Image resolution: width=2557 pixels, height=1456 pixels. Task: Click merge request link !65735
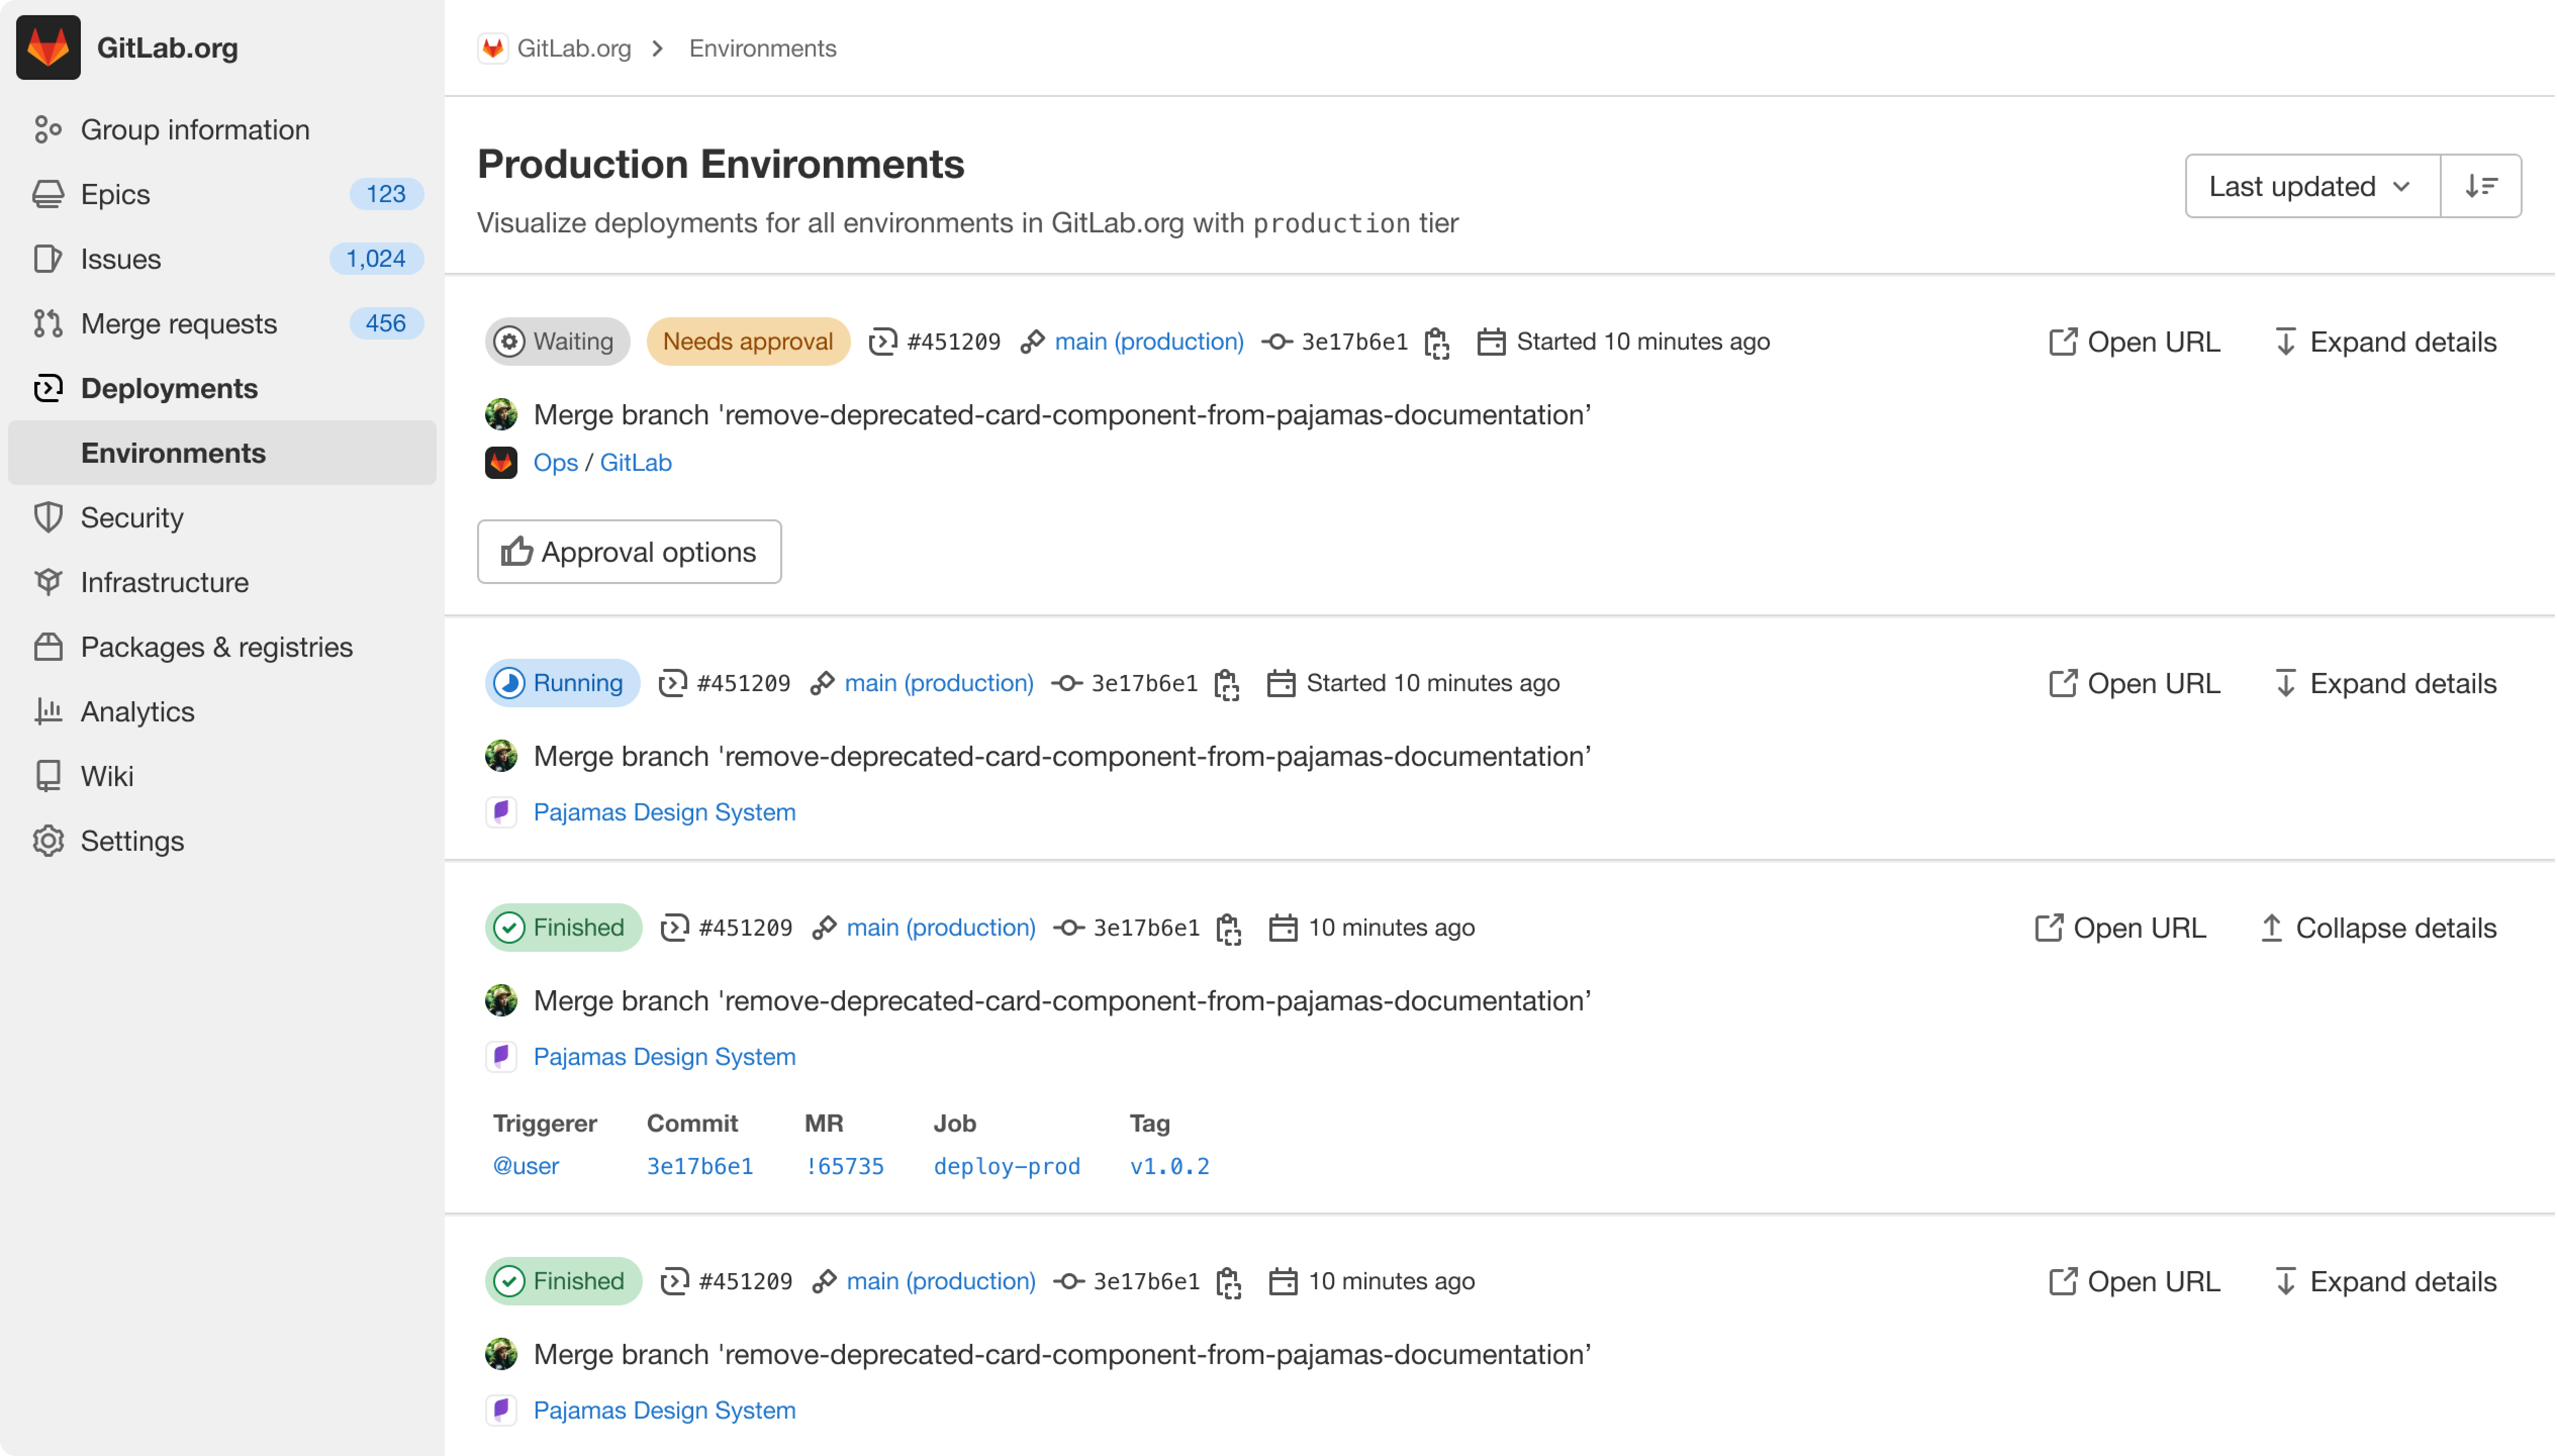[844, 1165]
